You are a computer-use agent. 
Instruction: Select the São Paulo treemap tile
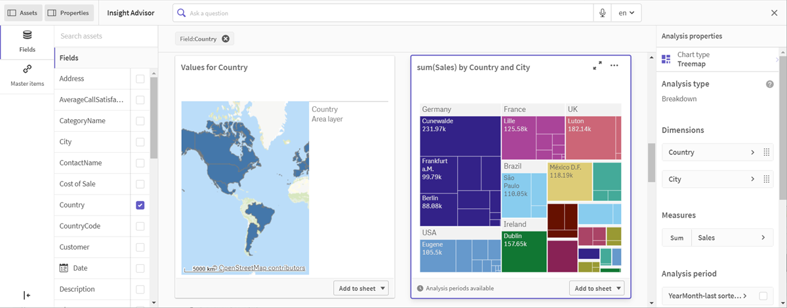(x=515, y=195)
